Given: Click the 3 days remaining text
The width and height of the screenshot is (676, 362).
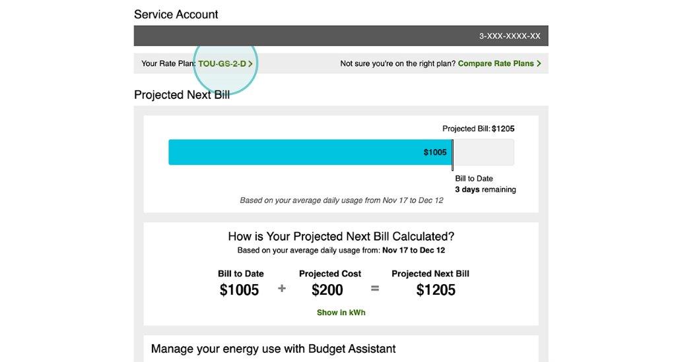Looking at the screenshot, I should coord(485,189).
